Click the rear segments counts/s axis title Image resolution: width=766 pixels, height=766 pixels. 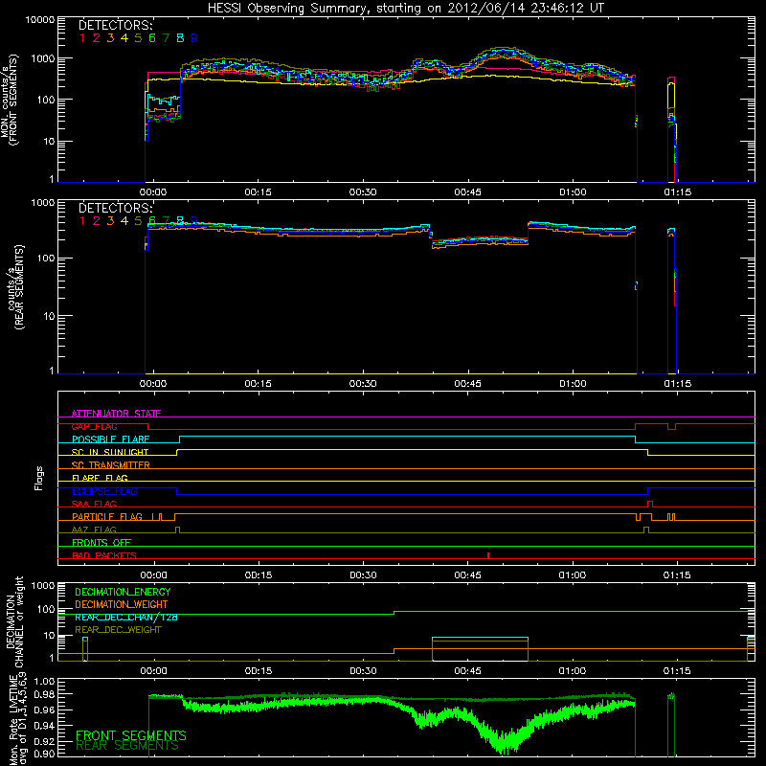tap(14, 287)
